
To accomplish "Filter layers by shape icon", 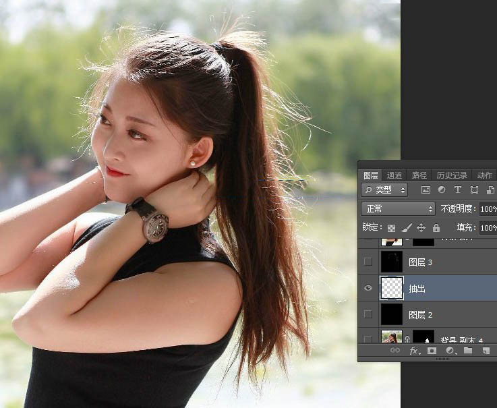I will (x=474, y=190).
